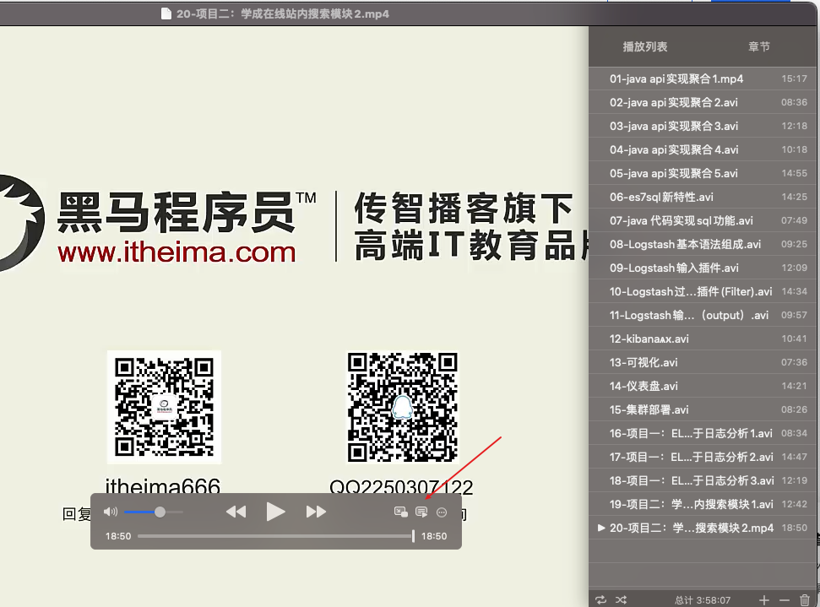Play 01-java api实现聚合1.mp4 from the playlist
The image size is (820, 607).
[676, 79]
